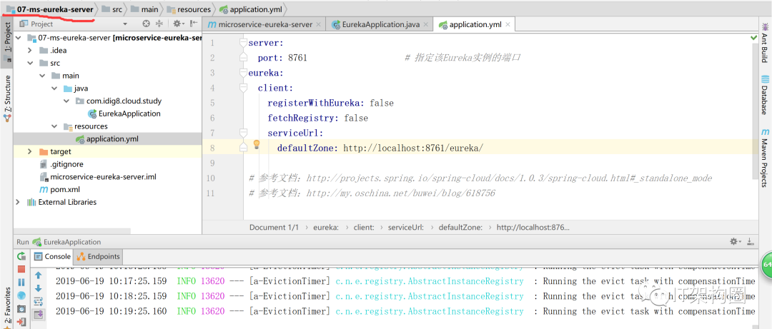
Task: Click the editor vertical scrollbar
Action: pyautogui.click(x=756, y=111)
